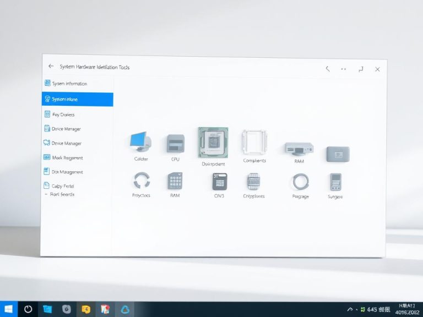This screenshot has height=317, width=423.
Task: Open the blue triangle app on taskbar
Action: [125, 309]
